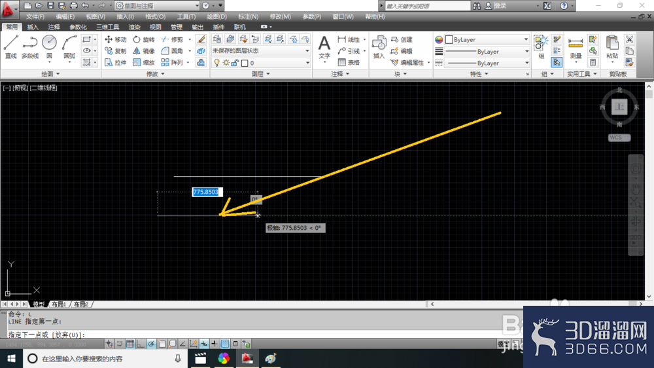Image resolution: width=654 pixels, height=368 pixels.
Task: Click the Insert block (插入) icon
Action: 379,47
